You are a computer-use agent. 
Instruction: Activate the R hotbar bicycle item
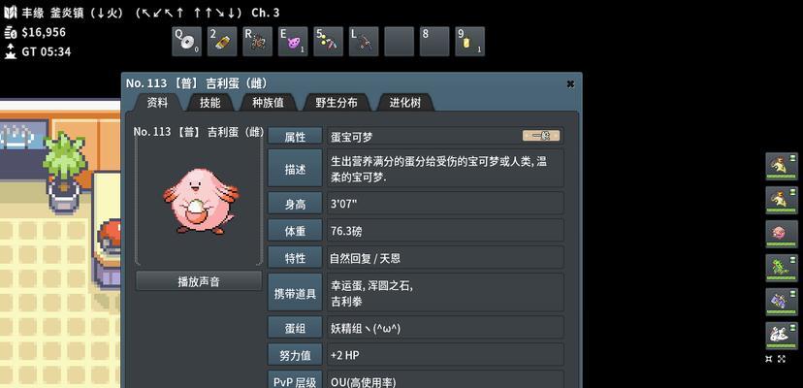point(257,42)
